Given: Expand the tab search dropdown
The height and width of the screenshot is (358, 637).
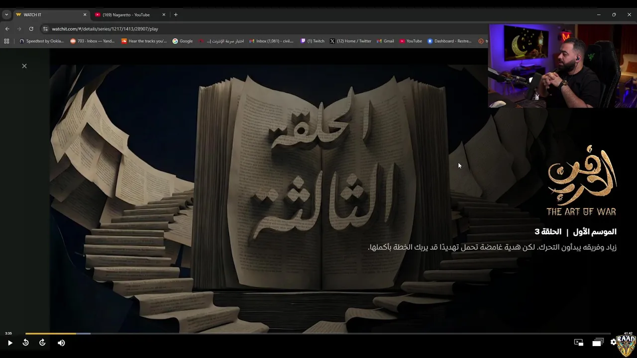Looking at the screenshot, I should [x=6, y=15].
